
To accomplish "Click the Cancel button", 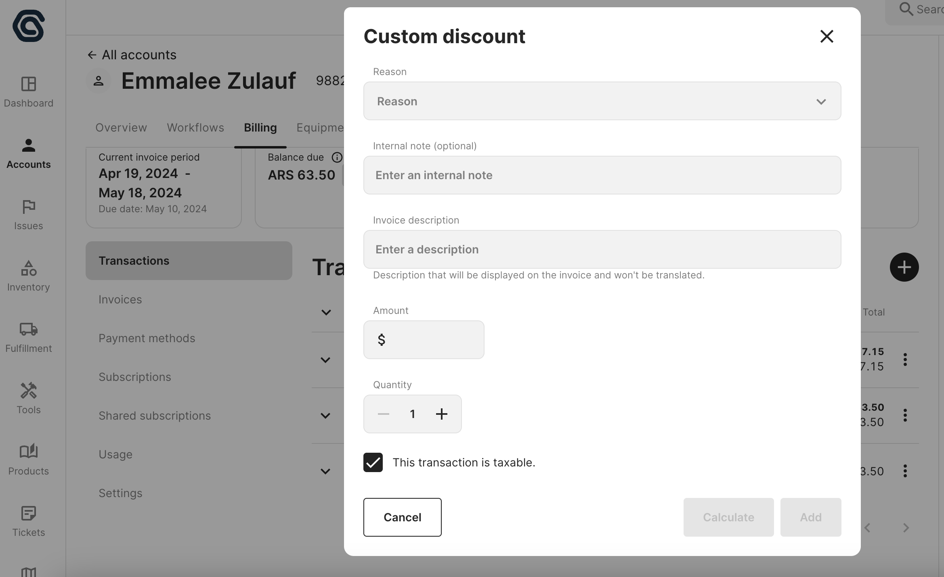I will coord(402,517).
